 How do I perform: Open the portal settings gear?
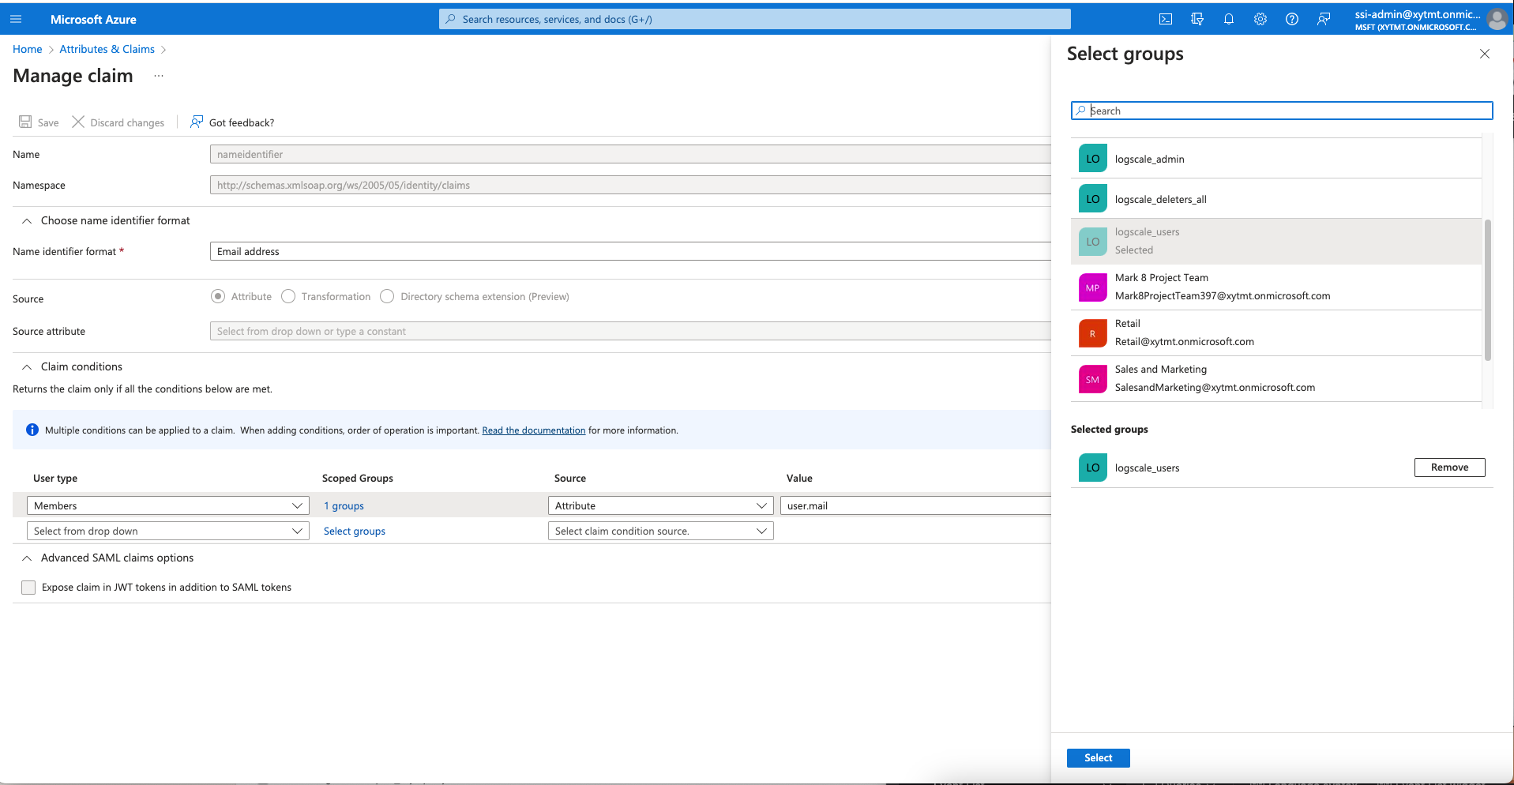point(1260,19)
